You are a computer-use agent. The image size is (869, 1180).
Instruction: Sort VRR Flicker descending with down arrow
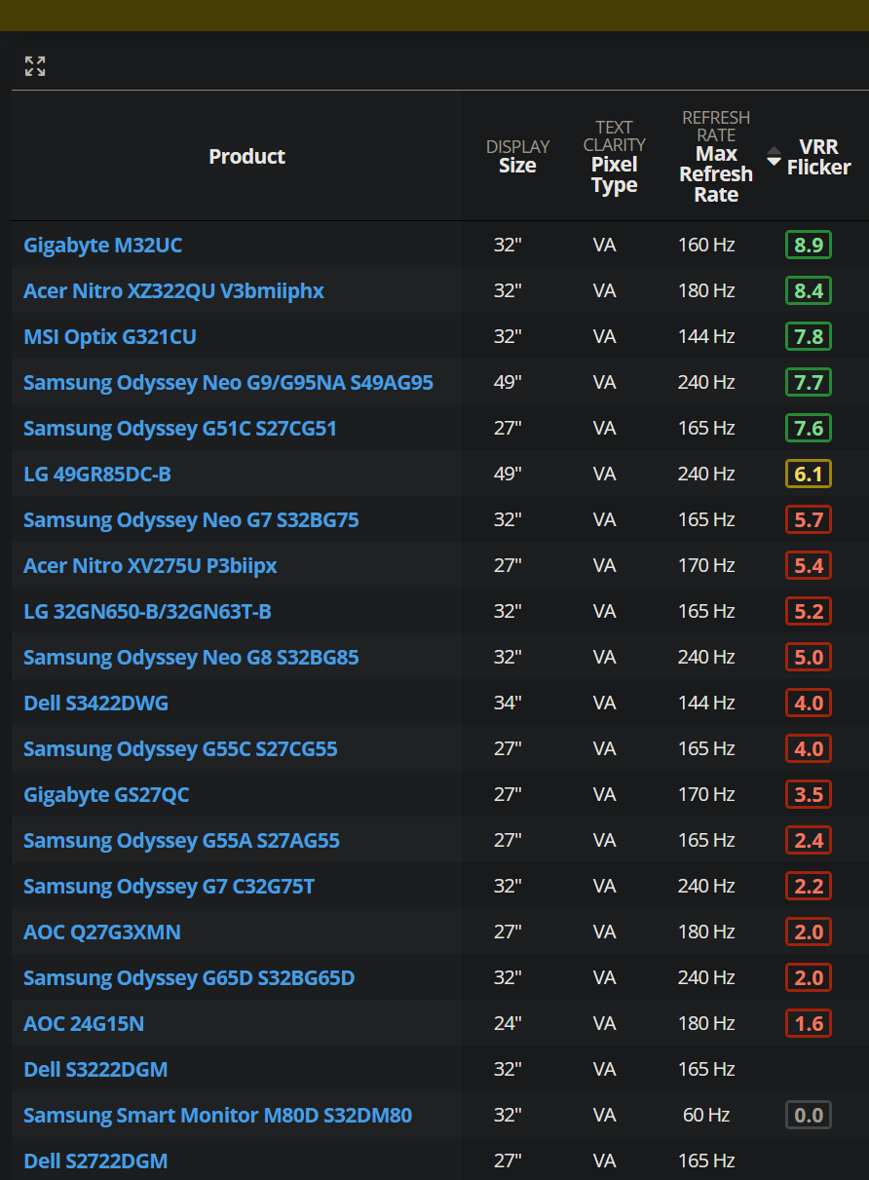773,161
